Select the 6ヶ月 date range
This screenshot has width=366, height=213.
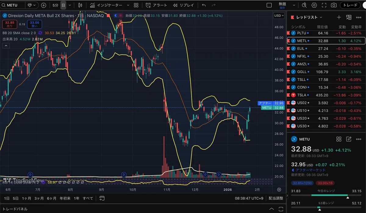pyautogui.click(x=52, y=198)
